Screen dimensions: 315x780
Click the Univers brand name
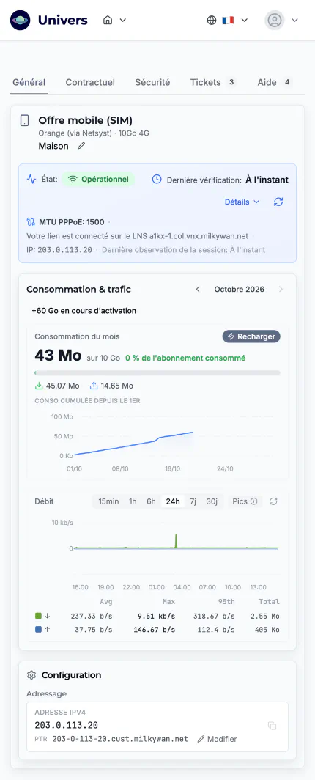[62, 20]
